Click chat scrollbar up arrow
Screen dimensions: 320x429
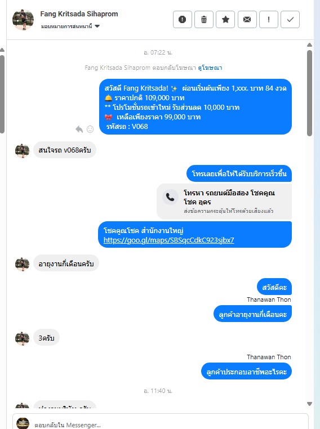click(x=310, y=45)
